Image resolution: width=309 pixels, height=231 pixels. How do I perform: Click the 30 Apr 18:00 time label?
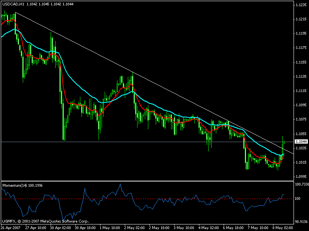coord(86,228)
